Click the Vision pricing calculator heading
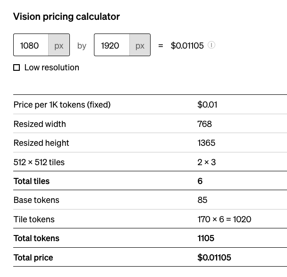 click(x=67, y=17)
